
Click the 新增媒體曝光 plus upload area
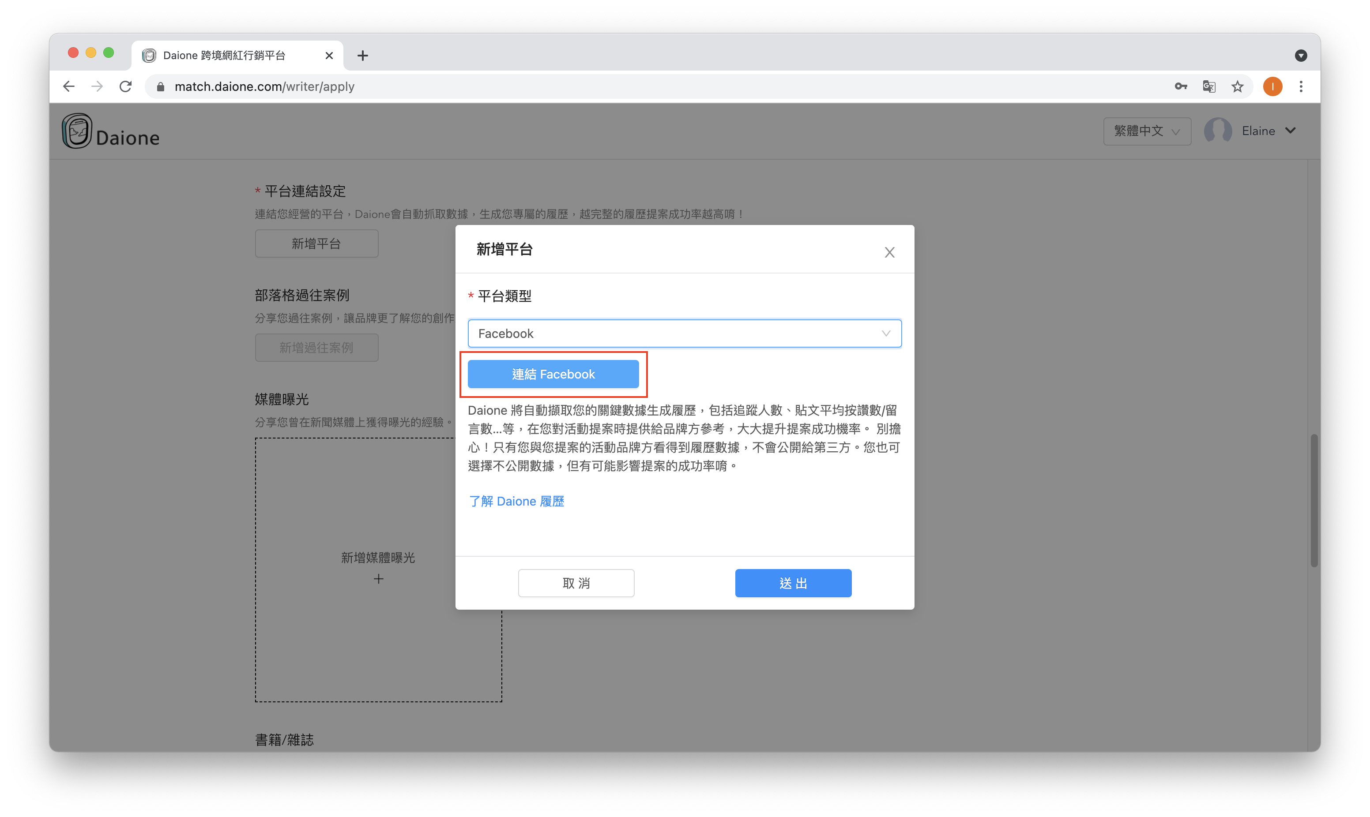pos(378,569)
